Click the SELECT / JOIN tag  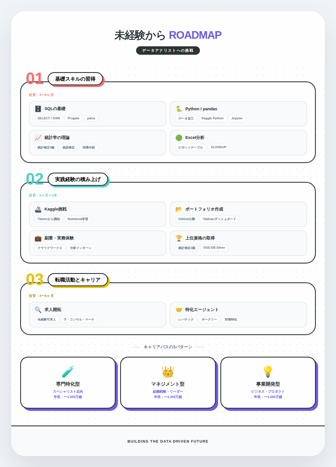coord(49,118)
